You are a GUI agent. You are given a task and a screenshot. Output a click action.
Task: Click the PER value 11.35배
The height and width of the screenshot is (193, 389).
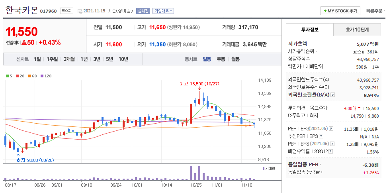tap(352, 129)
